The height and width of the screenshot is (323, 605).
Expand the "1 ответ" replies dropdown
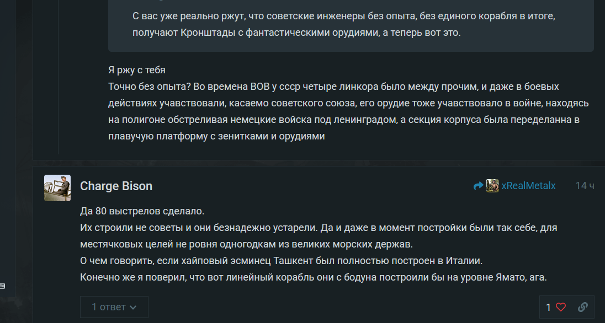(x=114, y=307)
